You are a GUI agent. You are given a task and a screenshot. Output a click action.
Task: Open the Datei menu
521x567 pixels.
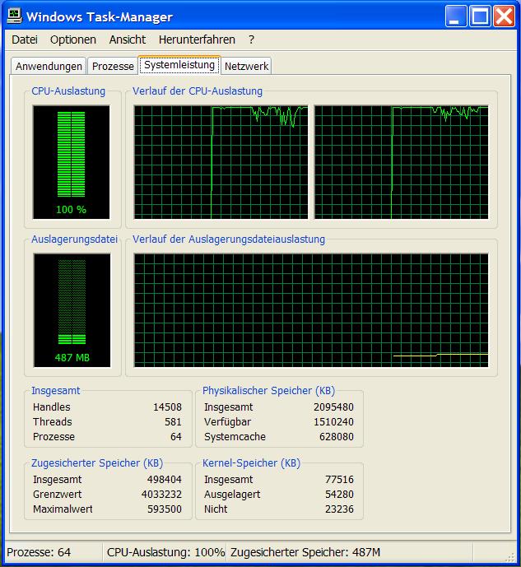click(25, 40)
